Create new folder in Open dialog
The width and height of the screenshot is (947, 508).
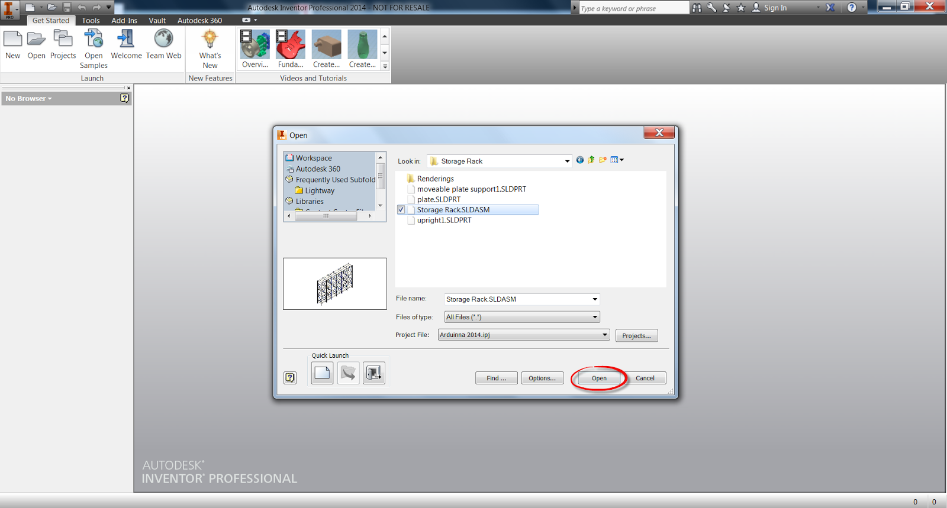603,160
